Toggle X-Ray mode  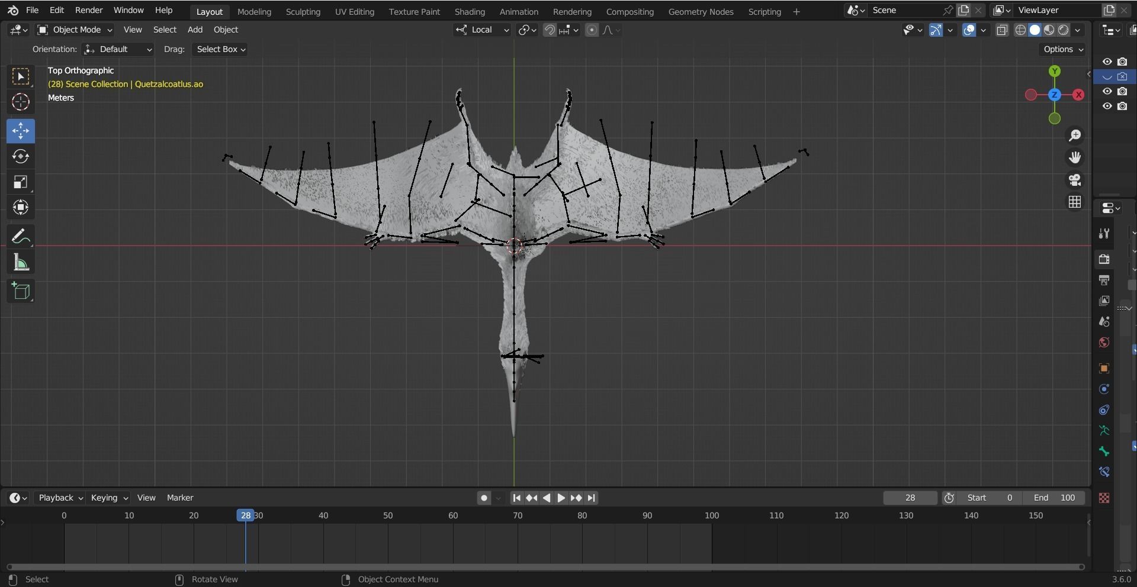(x=1002, y=30)
